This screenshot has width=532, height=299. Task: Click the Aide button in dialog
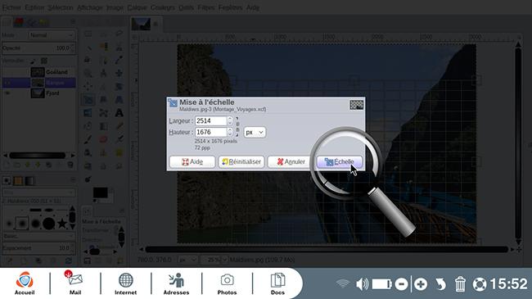click(192, 161)
